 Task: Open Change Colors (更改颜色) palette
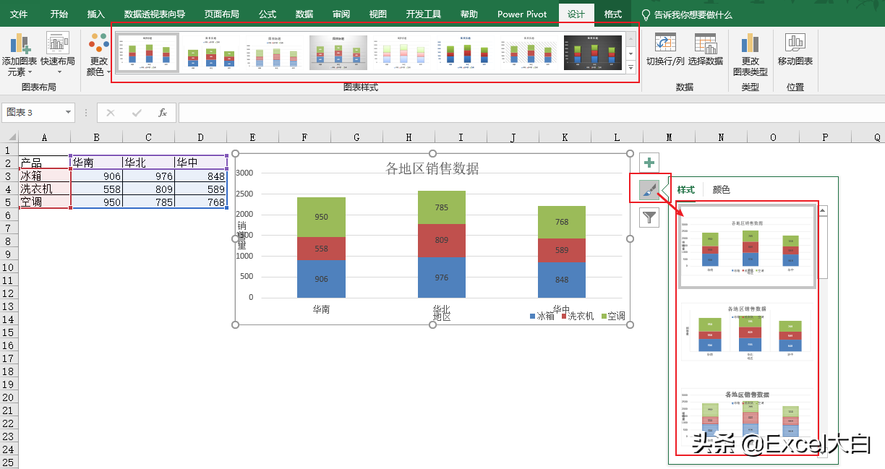tap(98, 55)
